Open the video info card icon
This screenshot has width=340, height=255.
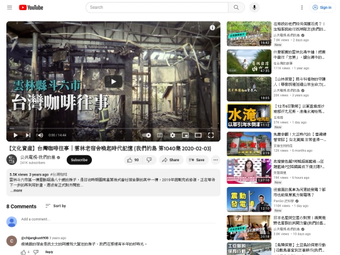212,28
